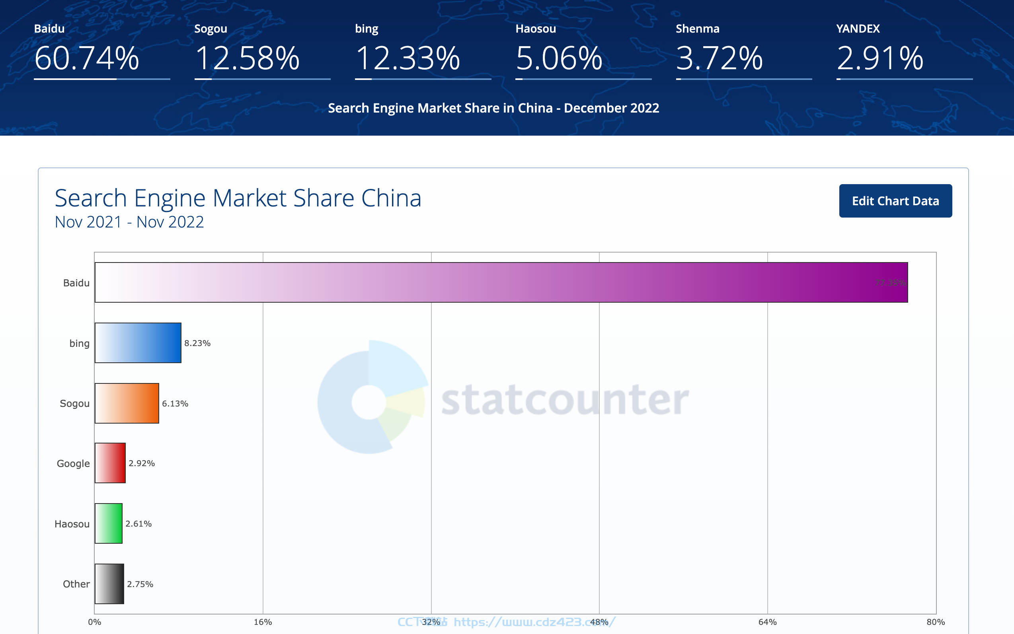Image resolution: width=1014 pixels, height=634 pixels.
Task: Click the statcounter pie logo watermark
Action: coord(372,397)
